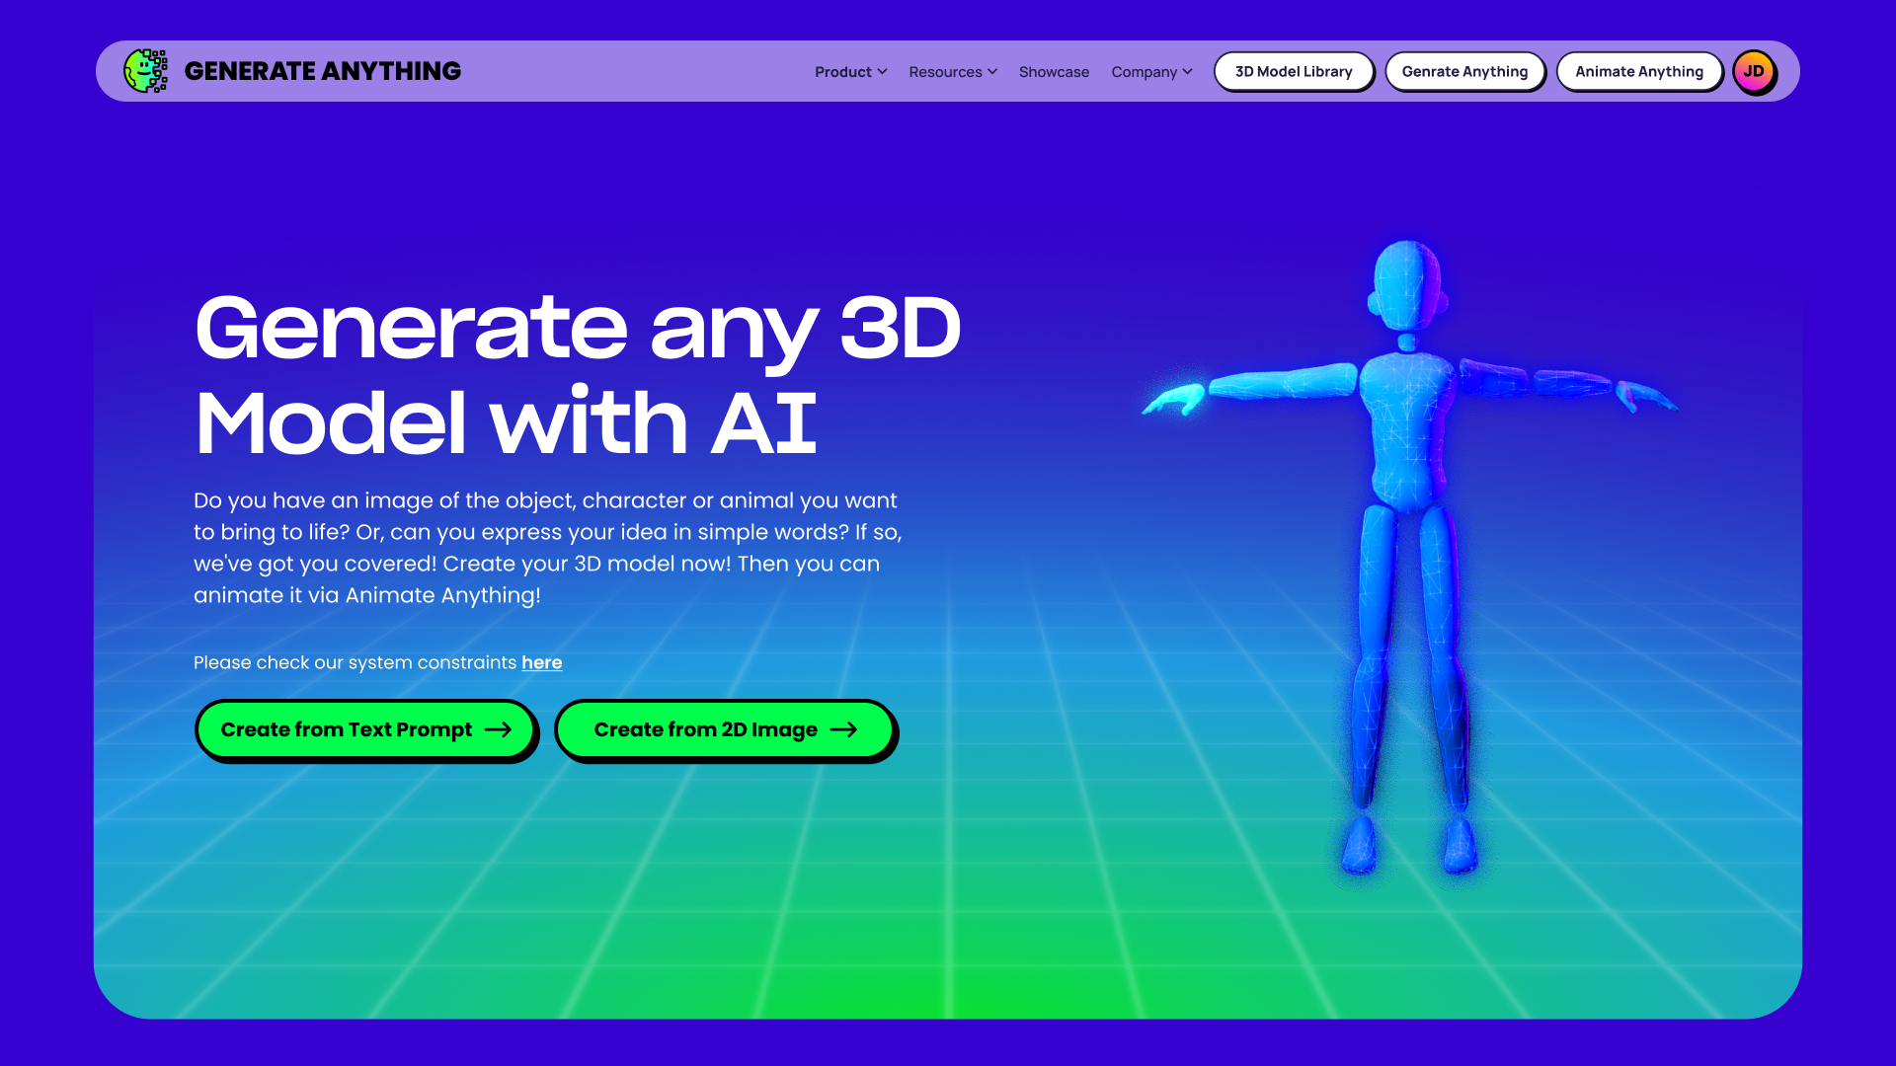Click the chevron next to Product

883,72
